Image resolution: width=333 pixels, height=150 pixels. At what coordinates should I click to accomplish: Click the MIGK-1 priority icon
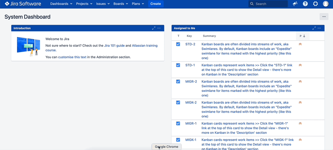300,139
